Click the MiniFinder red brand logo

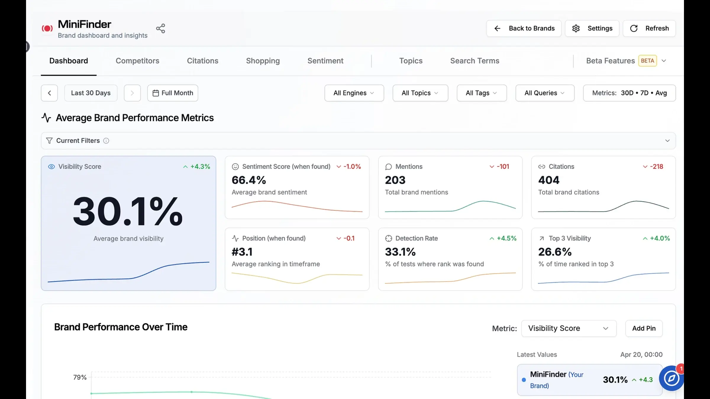(47, 28)
